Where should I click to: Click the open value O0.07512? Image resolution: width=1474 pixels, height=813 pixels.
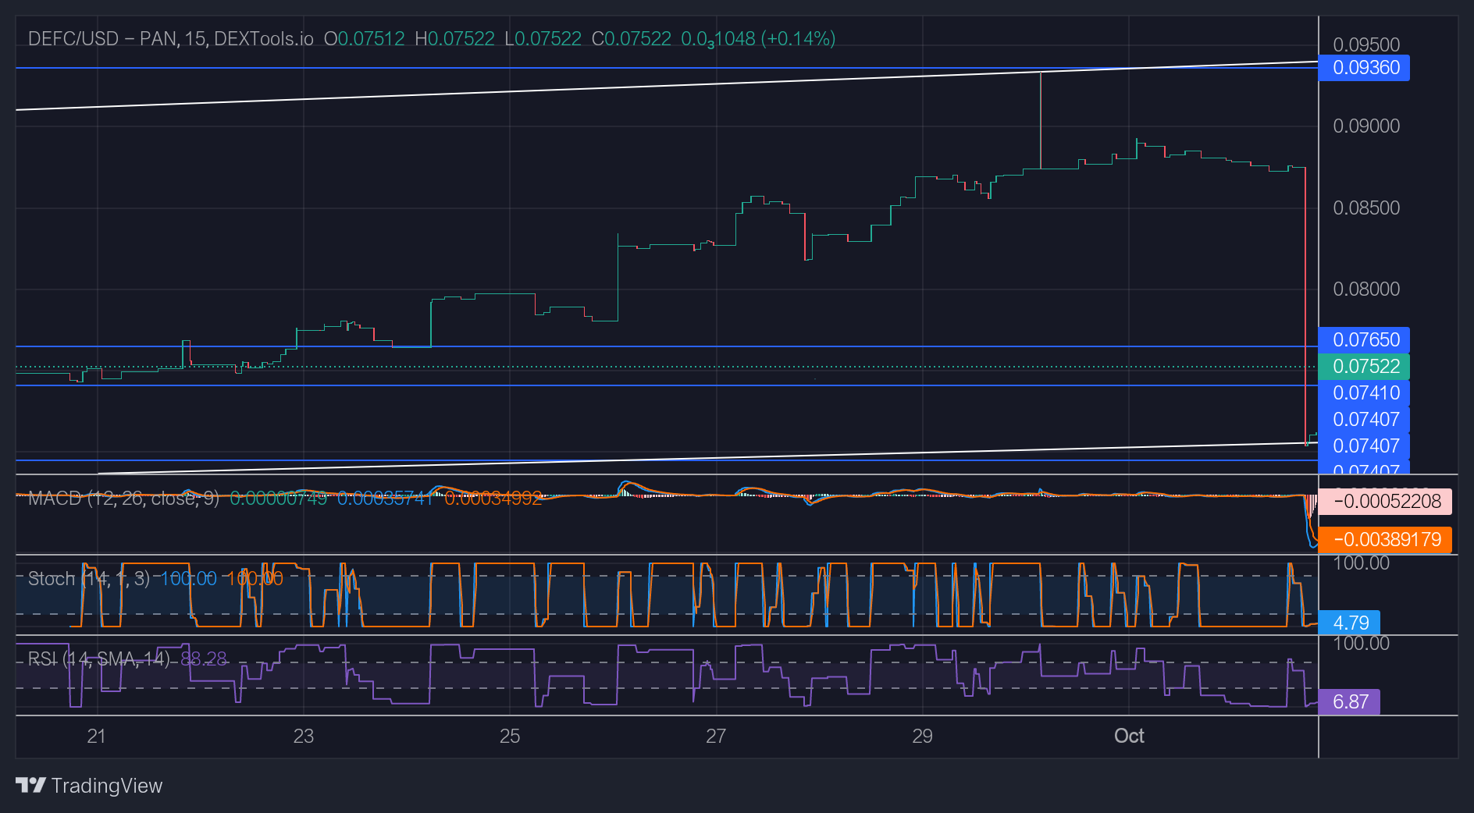coord(365,39)
